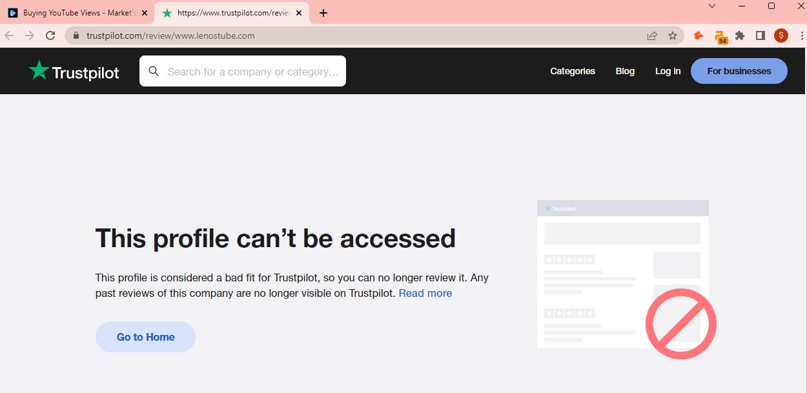Viewport: 807px width, 393px height.
Task: Open a new tab with the plus button
Action: pyautogui.click(x=323, y=13)
